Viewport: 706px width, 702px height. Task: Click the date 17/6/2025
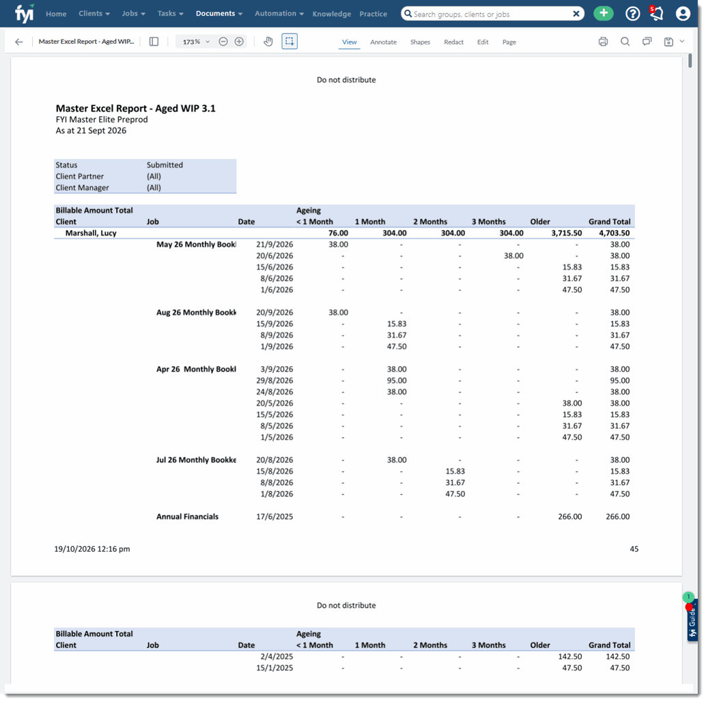tap(274, 517)
